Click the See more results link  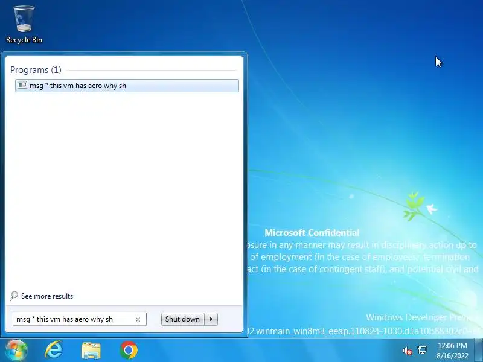[x=47, y=296]
